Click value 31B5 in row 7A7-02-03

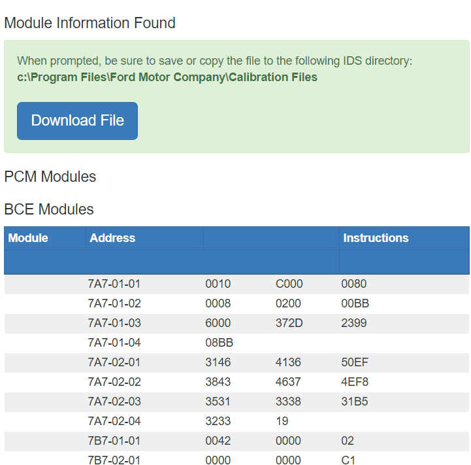(x=355, y=402)
